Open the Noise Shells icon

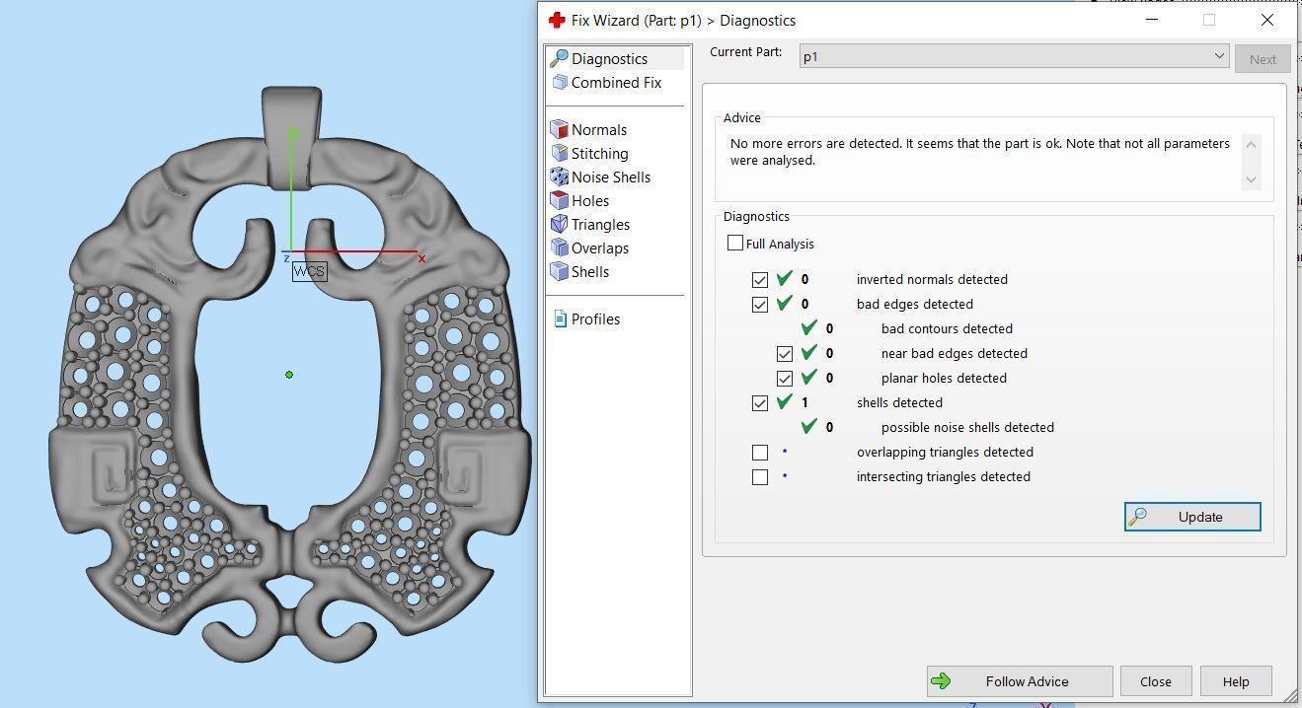[x=560, y=177]
